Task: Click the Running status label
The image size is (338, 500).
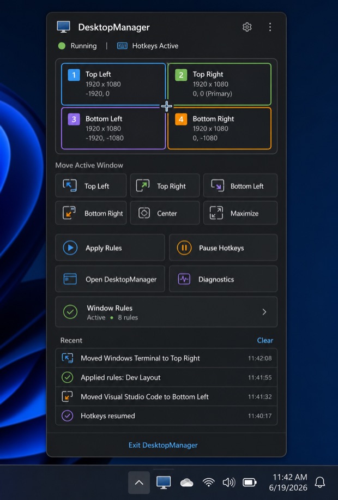Action: tap(83, 46)
